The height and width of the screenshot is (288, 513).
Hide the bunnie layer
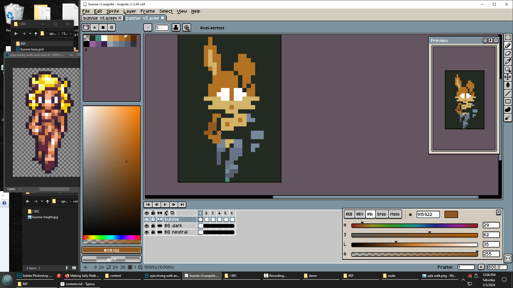click(x=147, y=219)
